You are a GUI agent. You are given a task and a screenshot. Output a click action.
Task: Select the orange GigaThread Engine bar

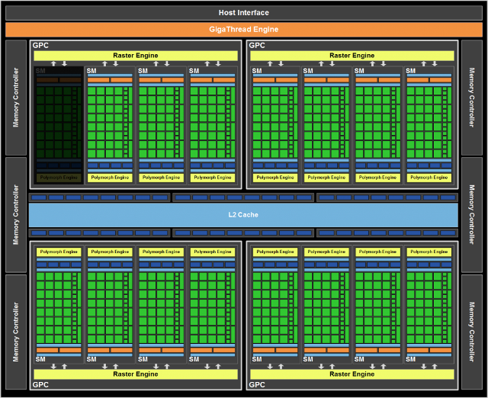[x=244, y=30]
